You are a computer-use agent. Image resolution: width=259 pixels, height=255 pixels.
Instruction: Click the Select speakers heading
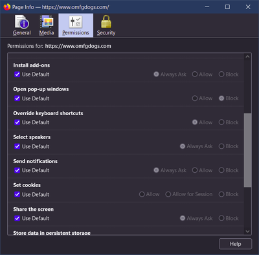click(x=32, y=137)
